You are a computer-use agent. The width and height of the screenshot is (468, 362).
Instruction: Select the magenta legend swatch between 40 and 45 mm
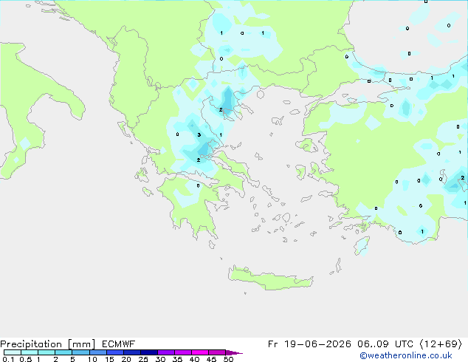click(200, 352)
